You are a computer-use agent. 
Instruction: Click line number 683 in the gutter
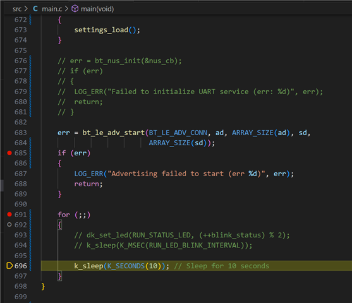point(21,133)
